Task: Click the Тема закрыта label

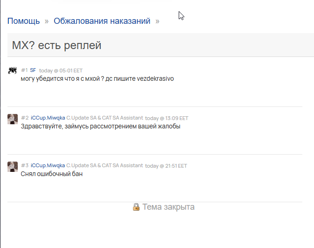Action: click(168, 207)
